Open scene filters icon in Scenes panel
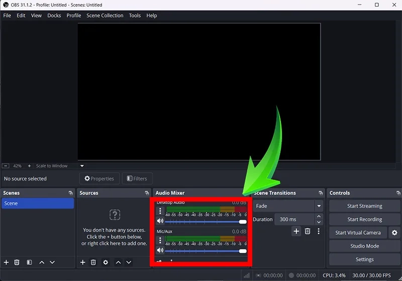The image size is (402, 281). 29,262
